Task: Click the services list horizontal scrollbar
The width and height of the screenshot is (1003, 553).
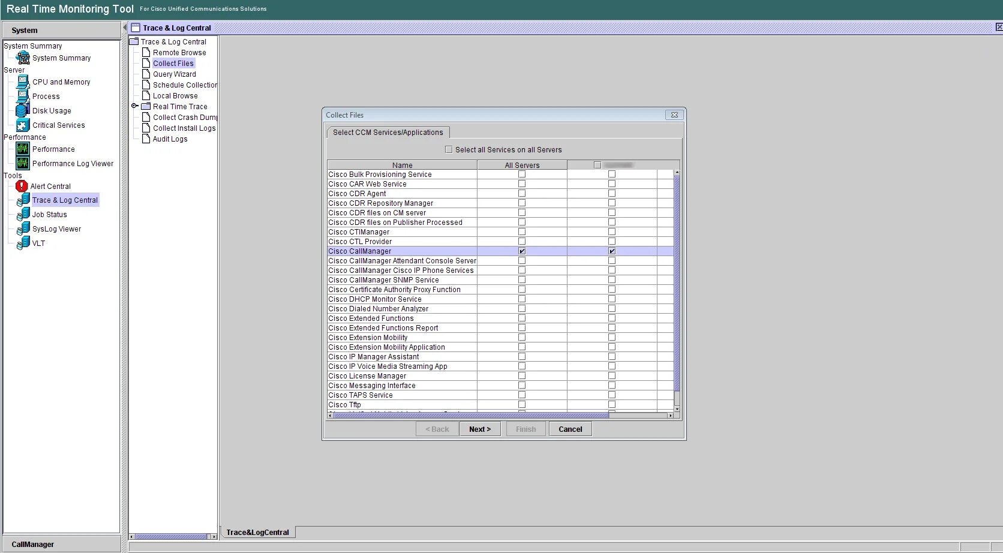Action: pos(471,415)
